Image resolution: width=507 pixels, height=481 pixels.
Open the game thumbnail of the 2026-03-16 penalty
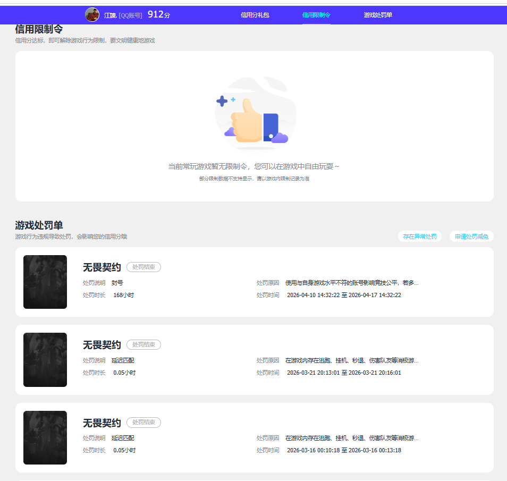(x=45, y=437)
